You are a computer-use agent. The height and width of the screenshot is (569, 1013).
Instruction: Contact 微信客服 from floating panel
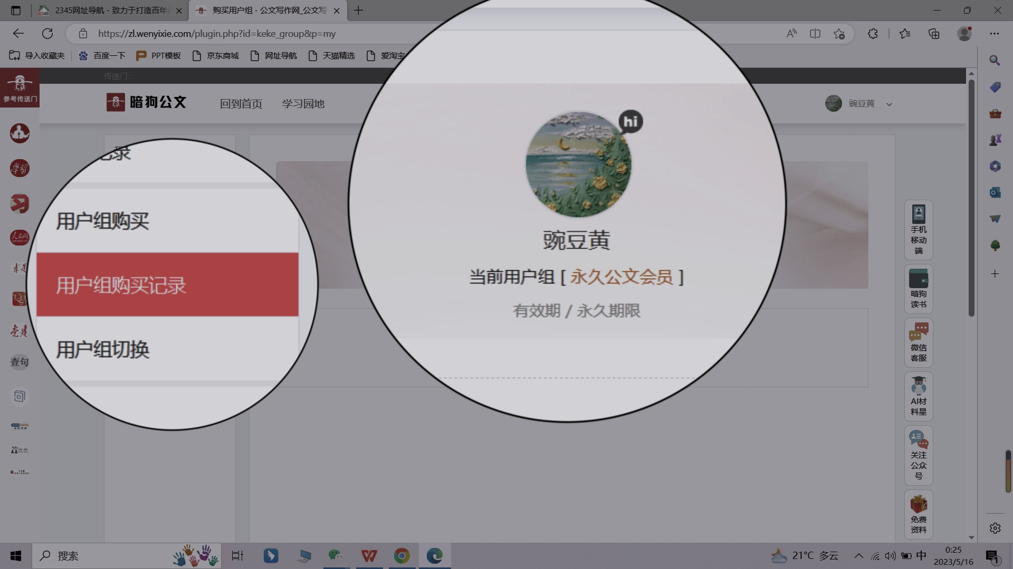[x=919, y=342]
